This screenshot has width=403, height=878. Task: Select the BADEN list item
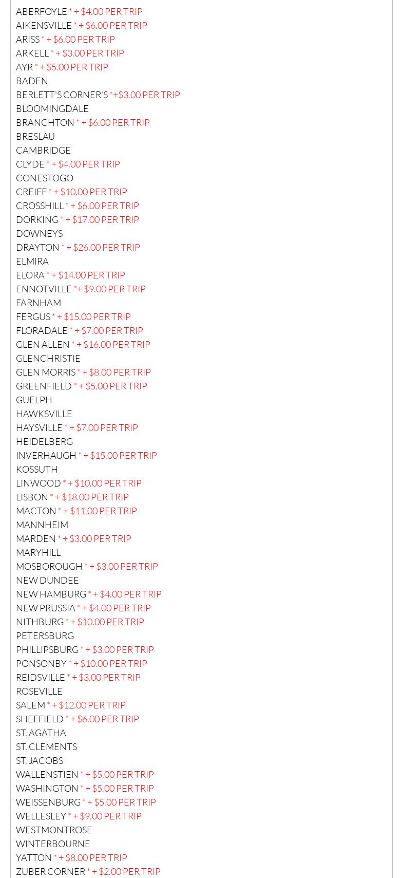(x=32, y=81)
